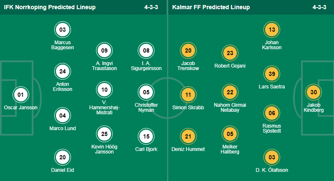The image size is (334, 181).
Task: Click Daniel Eid's number 20 badge
Action: (62, 157)
